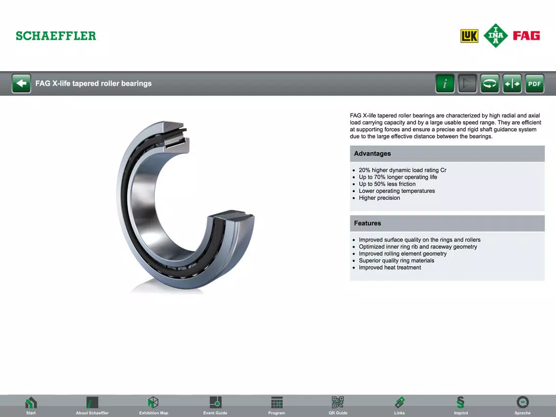Activate the 360-degree rotate view button
Screen dimensions: 556x417
490,84
